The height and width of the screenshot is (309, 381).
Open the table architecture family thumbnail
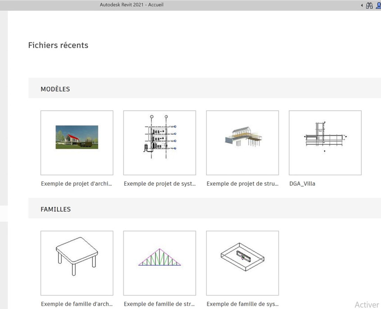pos(77,263)
